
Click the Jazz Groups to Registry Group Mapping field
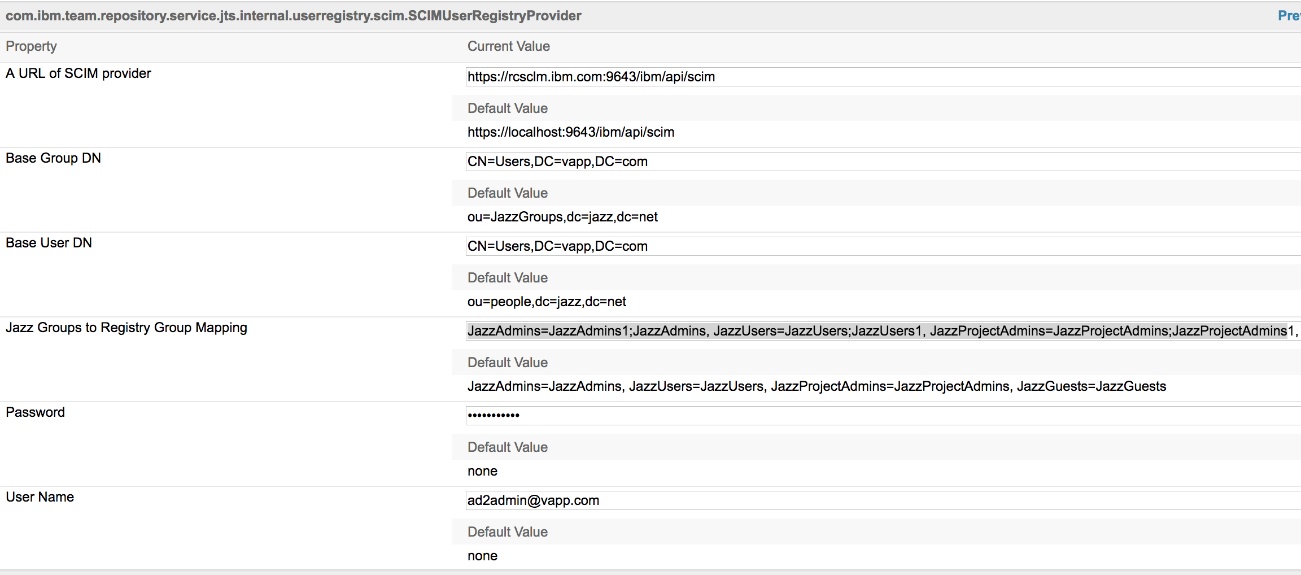tap(883, 331)
